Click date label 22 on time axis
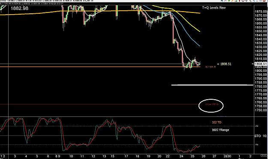This screenshot has height=159, width=268. [x=168, y=156]
